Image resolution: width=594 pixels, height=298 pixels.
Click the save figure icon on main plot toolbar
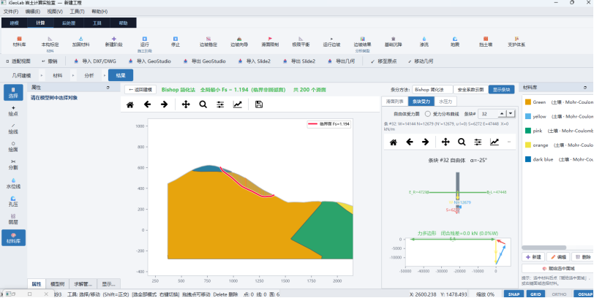tap(259, 104)
